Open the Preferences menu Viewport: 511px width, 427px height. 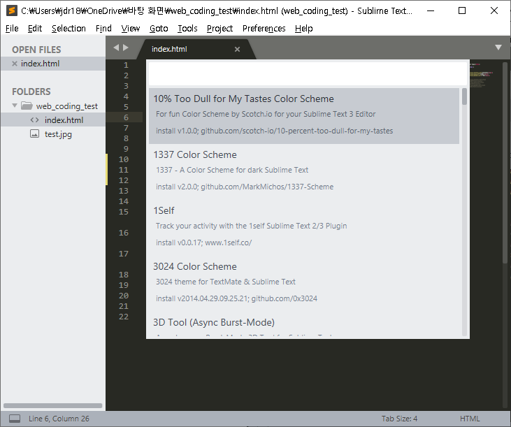click(x=264, y=29)
